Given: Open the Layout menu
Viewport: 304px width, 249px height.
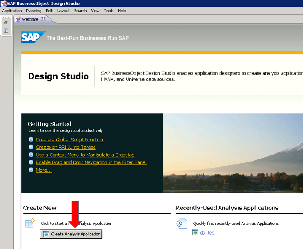Looking at the screenshot, I should [63, 11].
